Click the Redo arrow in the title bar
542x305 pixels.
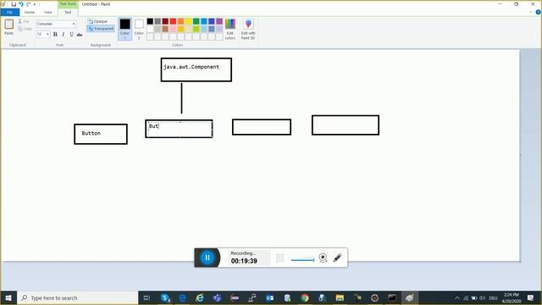pyautogui.click(x=29, y=4)
